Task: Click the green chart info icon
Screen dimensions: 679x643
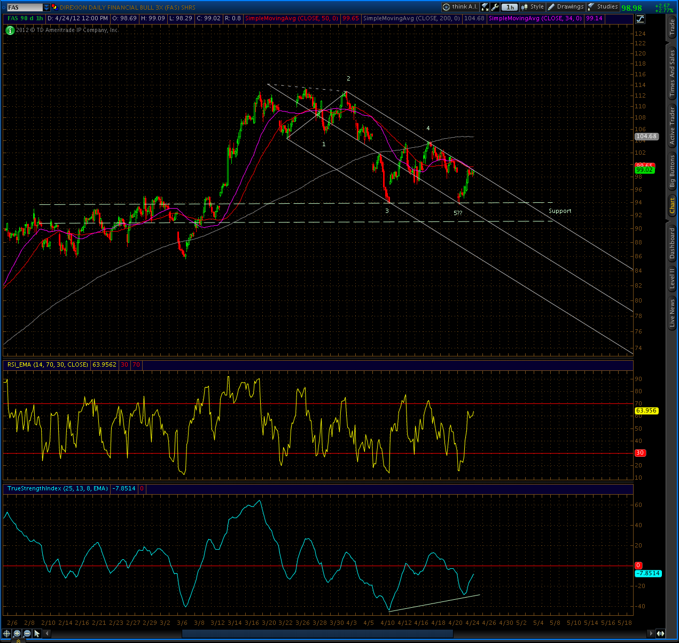Action: click(x=10, y=30)
